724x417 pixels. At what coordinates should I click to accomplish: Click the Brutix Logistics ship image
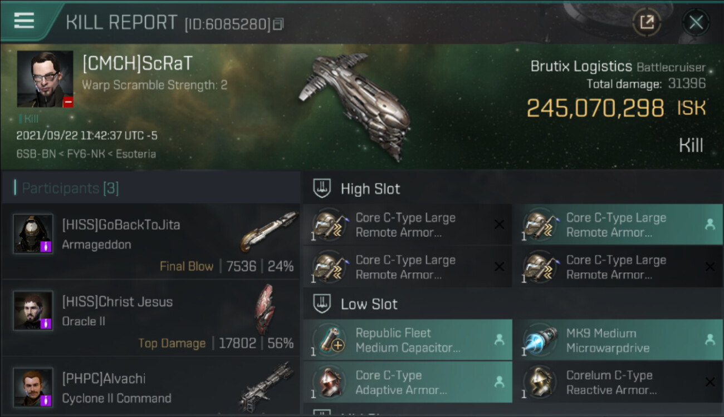pos(356,107)
